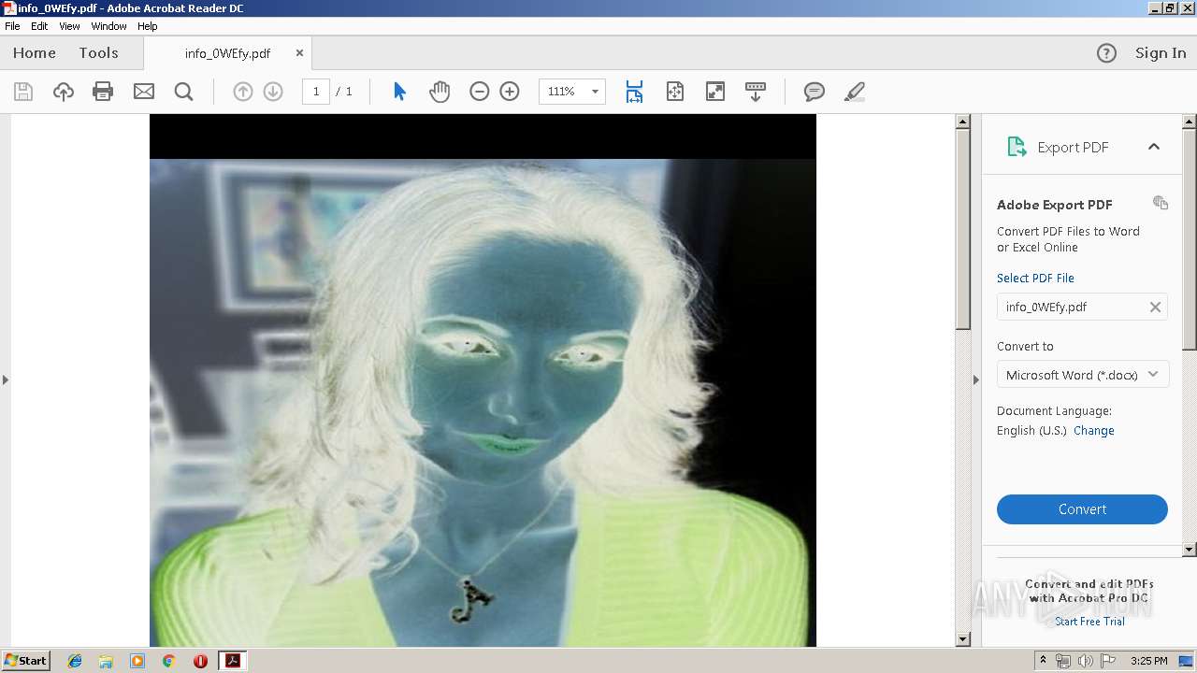Click the volume speaker tray icon
Screen dimensions: 1197x673
click(1085, 661)
